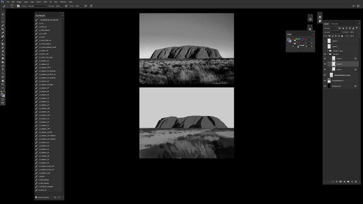363x204 pixels.
Task: Select the Brush tool in the toolbar
Action: 3,40
